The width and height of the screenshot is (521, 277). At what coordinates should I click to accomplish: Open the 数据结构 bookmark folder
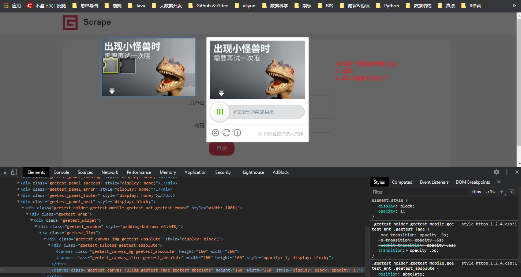tap(418, 6)
